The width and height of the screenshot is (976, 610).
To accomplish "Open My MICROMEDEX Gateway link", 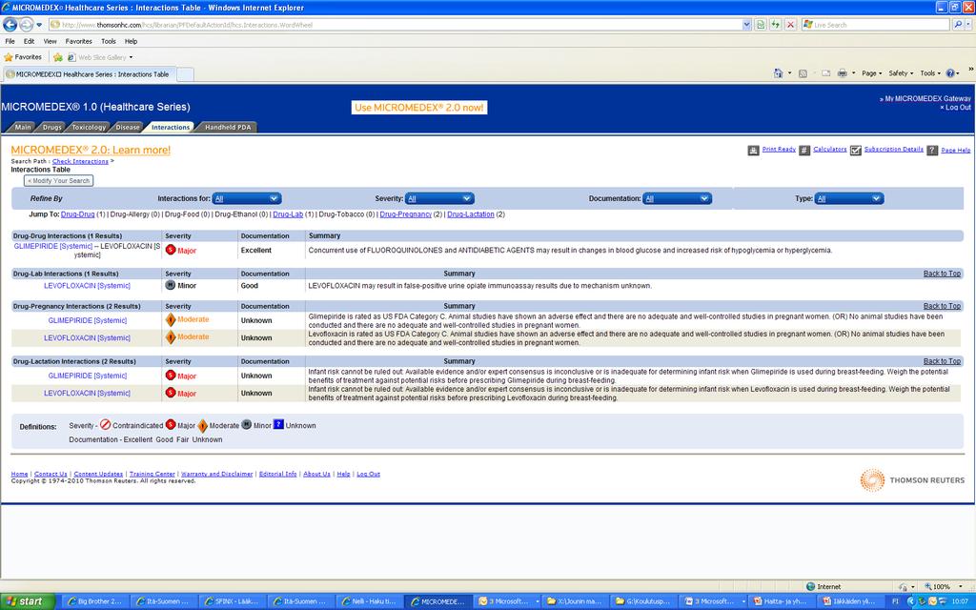I will (x=927, y=98).
